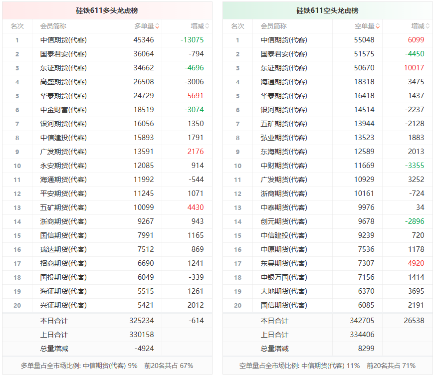
Task: Open 东吴期货(代客) row in short table
Action: point(327,263)
